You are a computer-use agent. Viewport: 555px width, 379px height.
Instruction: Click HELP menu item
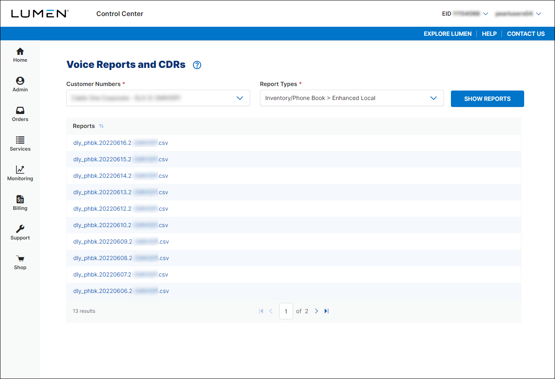click(x=489, y=34)
